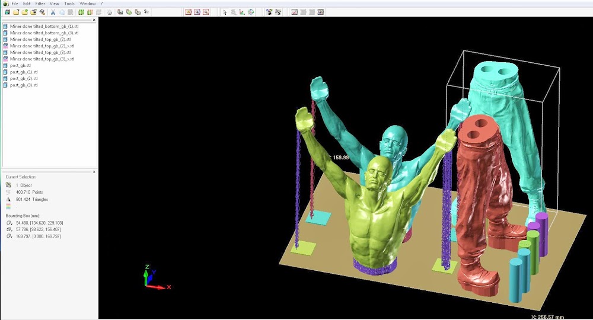Click the orange grid arrange icon

click(x=90, y=12)
